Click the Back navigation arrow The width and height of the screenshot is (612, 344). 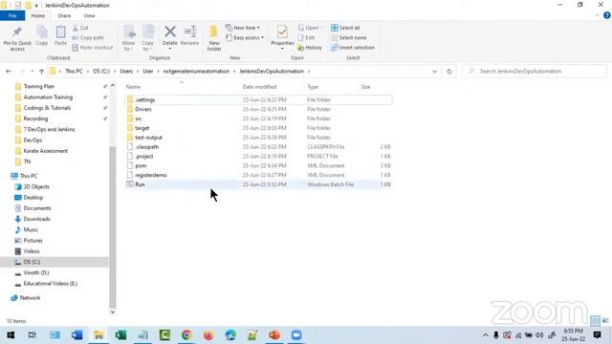9,72
